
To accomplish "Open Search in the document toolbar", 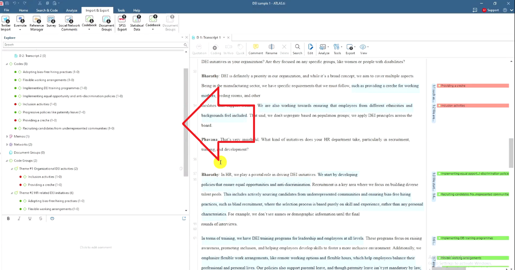I will point(297,49).
